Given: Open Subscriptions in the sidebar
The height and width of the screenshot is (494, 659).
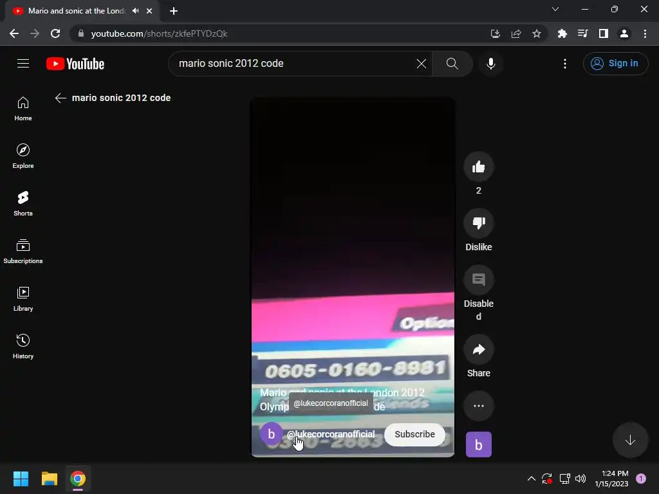Looking at the screenshot, I should click(x=23, y=252).
